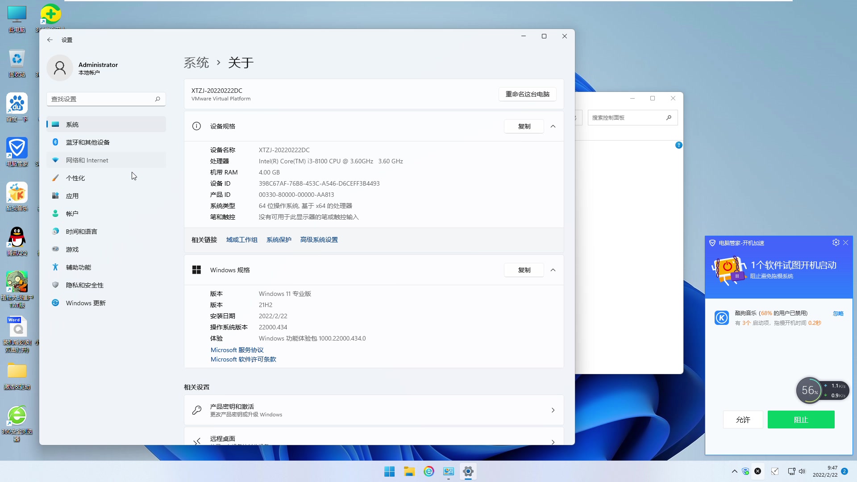This screenshot has height=482, width=857.
Task: Click the Allow button in popup
Action: tap(743, 420)
